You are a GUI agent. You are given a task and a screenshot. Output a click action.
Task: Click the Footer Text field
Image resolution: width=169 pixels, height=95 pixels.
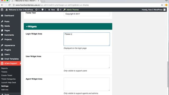[87, 14]
